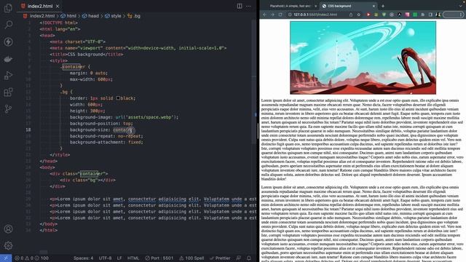This screenshot has height=262, width=466.
Task: Open the editor More Actions menu
Action: 248,6
